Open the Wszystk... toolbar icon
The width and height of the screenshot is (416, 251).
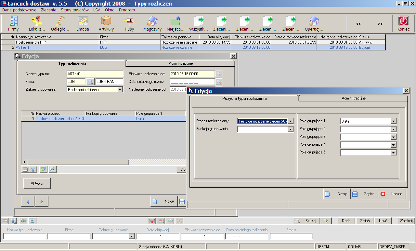tap(199, 24)
